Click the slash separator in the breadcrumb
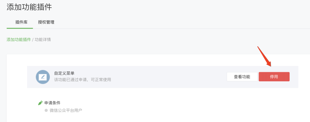The image size is (310, 122). pos(33,40)
